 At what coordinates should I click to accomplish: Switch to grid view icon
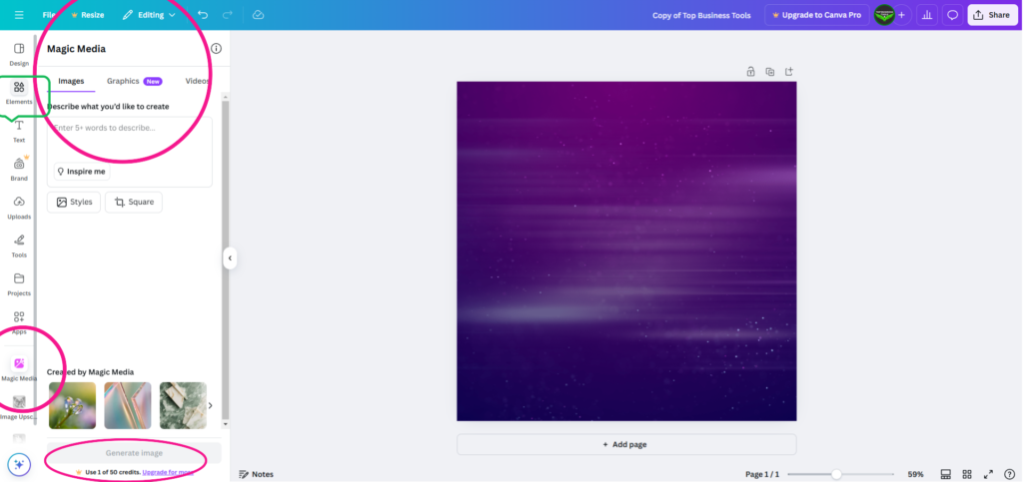click(966, 474)
